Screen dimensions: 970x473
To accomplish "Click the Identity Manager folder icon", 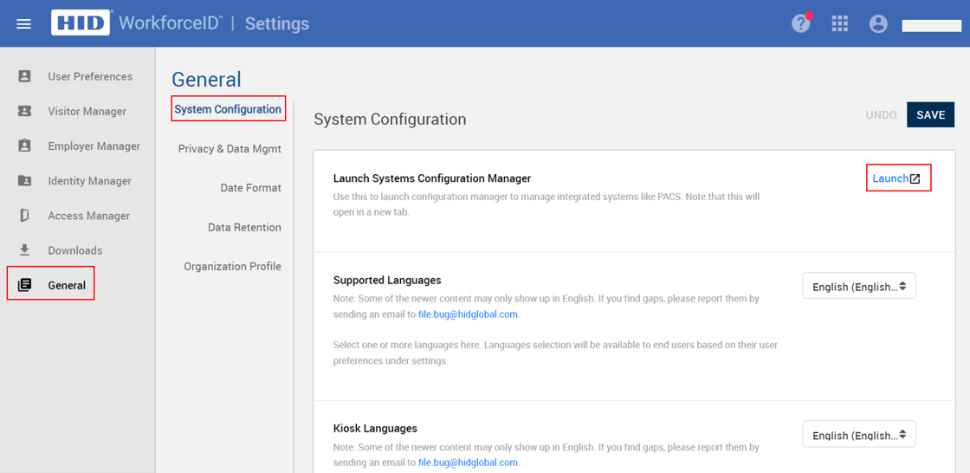I will [x=24, y=181].
